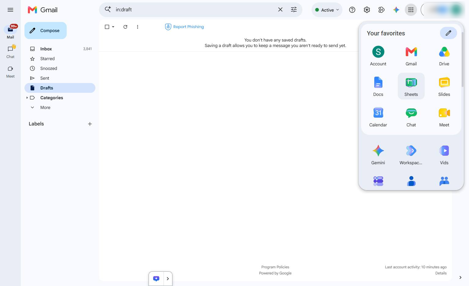Click the Gemini sparkle icon in header
Viewport: 469px width, 286px height.
396,10
